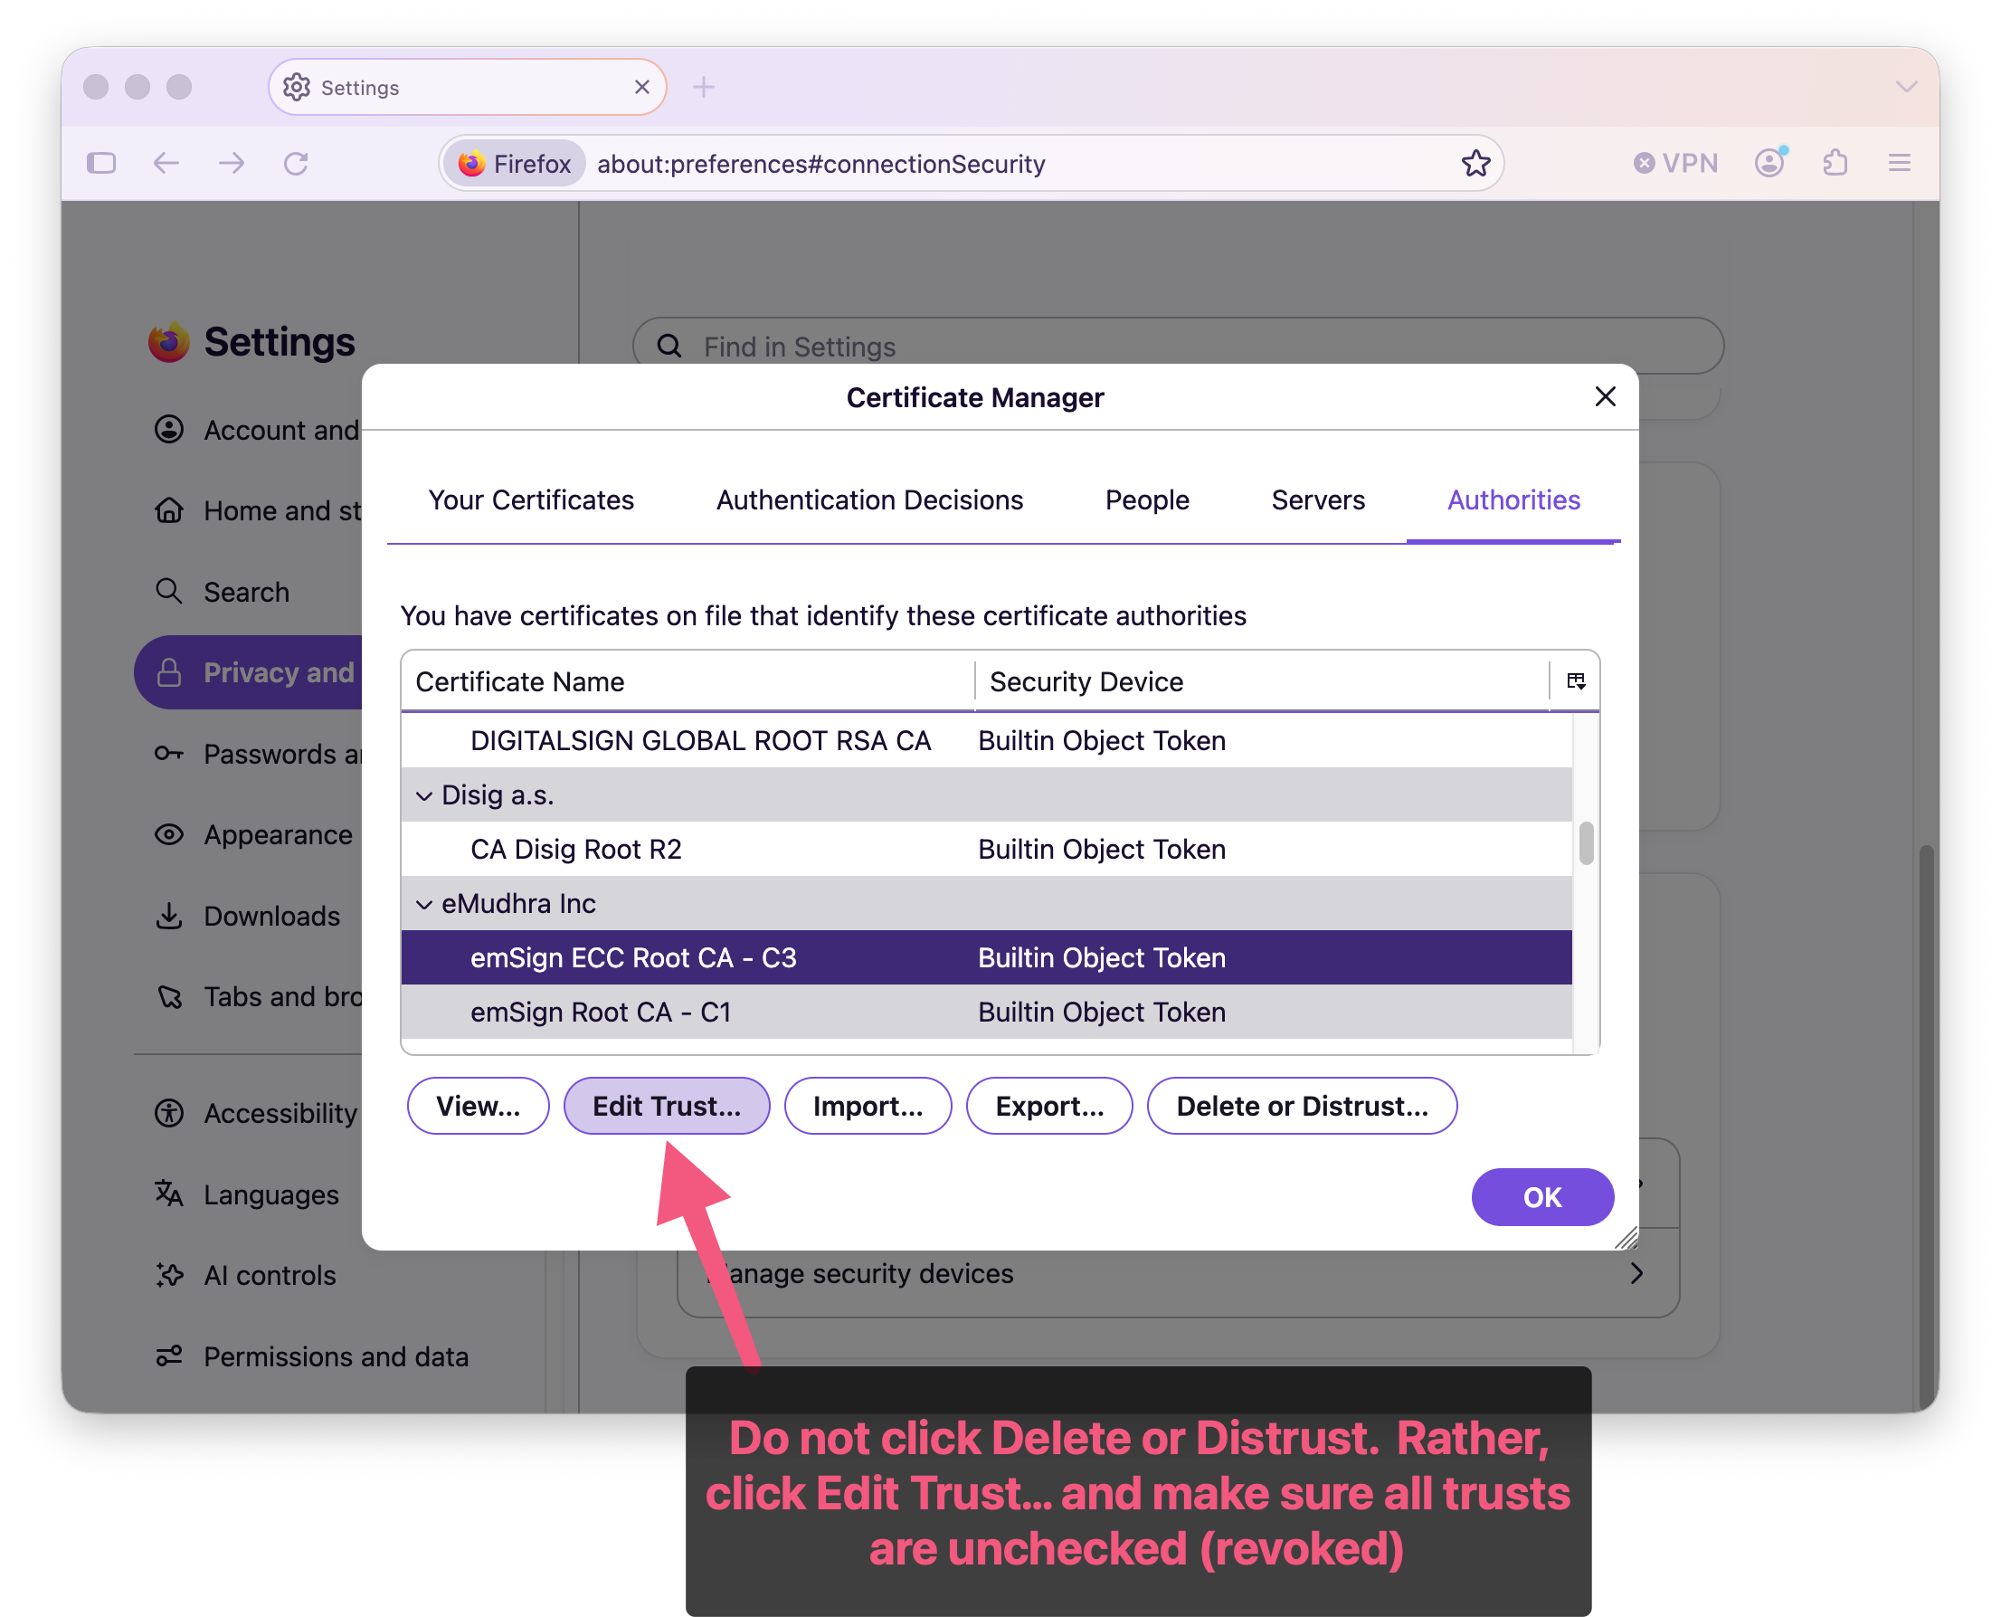
Task: Go back with the back arrow
Action: point(166,163)
